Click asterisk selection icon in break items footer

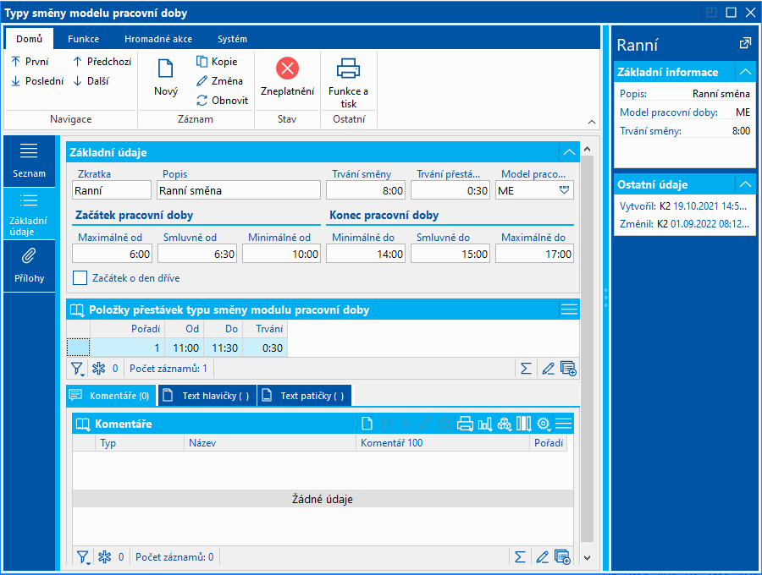pos(99,369)
